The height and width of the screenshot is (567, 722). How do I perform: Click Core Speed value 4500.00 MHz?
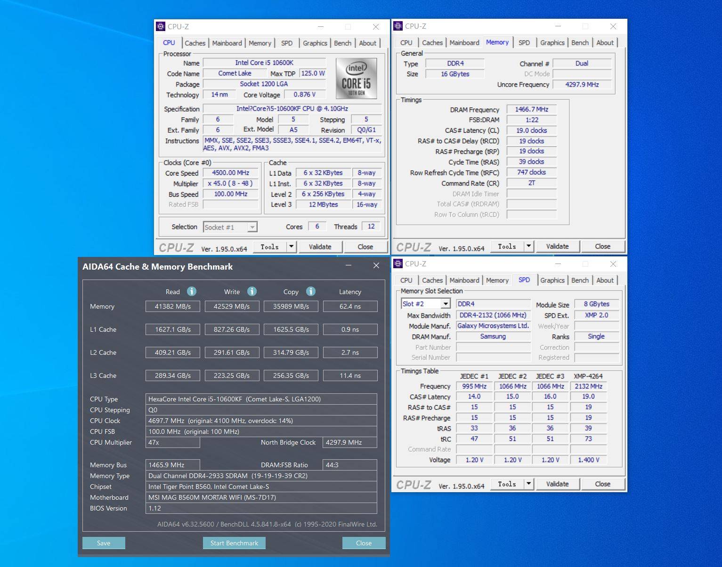[230, 173]
